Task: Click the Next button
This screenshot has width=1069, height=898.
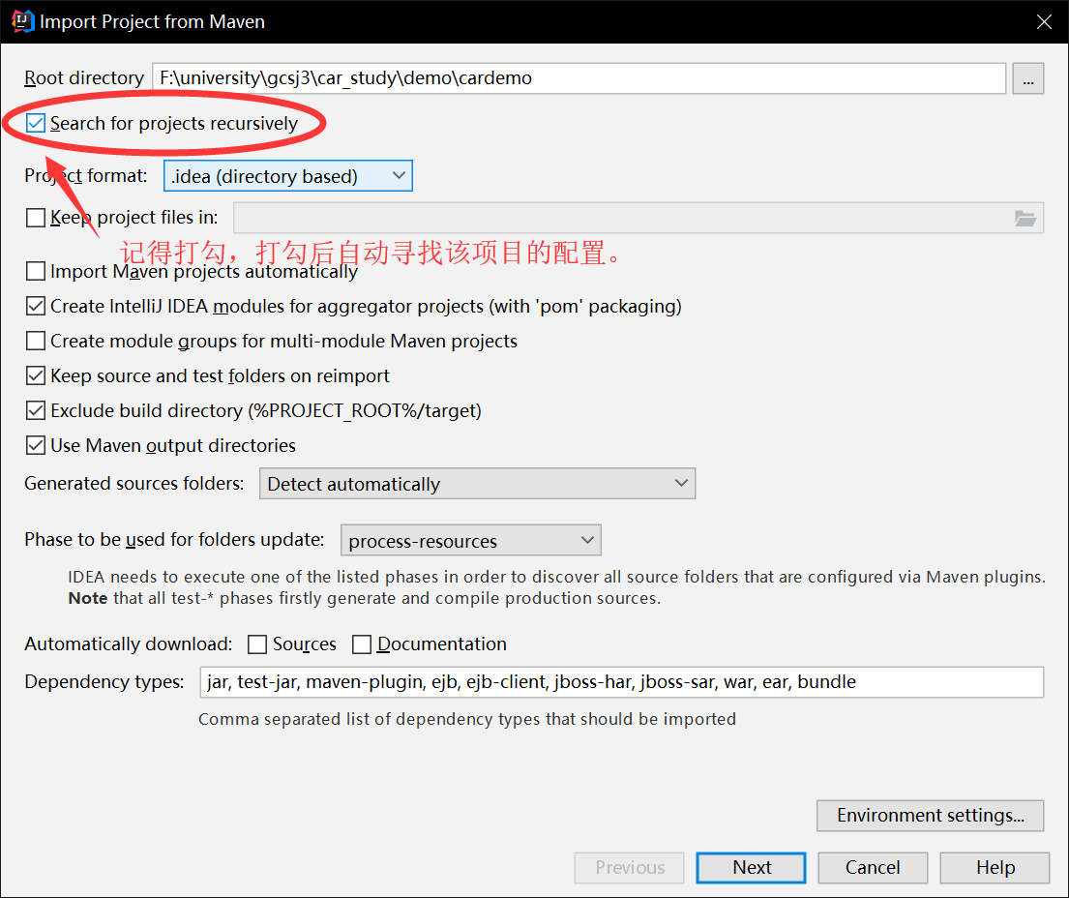Action: click(751, 868)
